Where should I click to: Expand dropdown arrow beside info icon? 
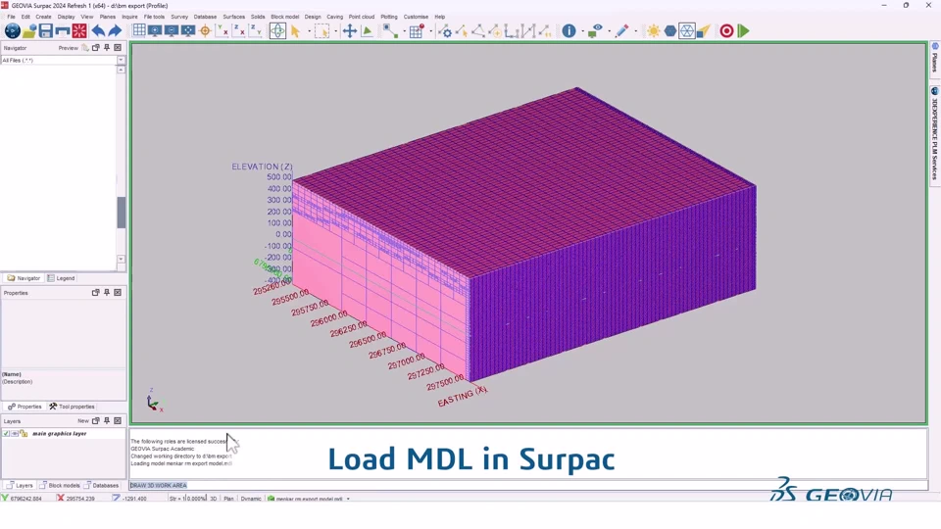click(x=582, y=31)
